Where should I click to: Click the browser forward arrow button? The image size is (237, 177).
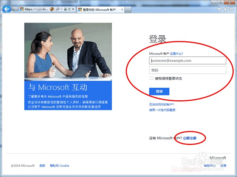tap(15, 9)
